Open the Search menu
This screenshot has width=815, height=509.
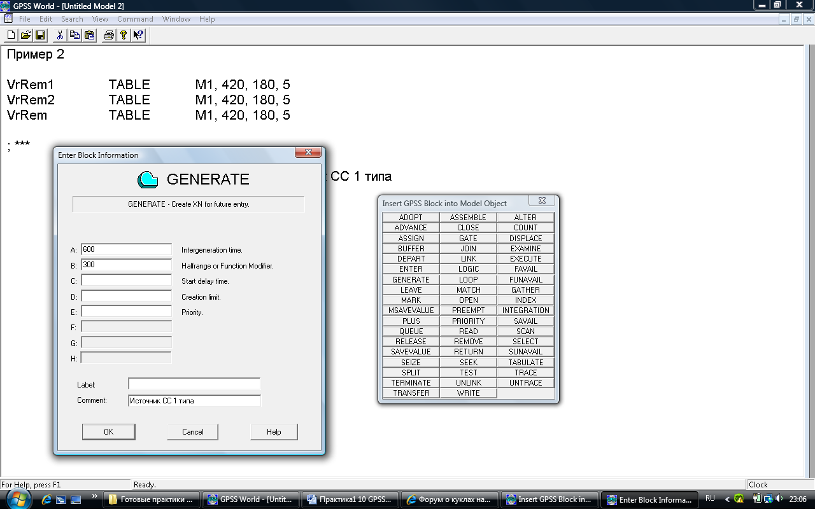72,19
